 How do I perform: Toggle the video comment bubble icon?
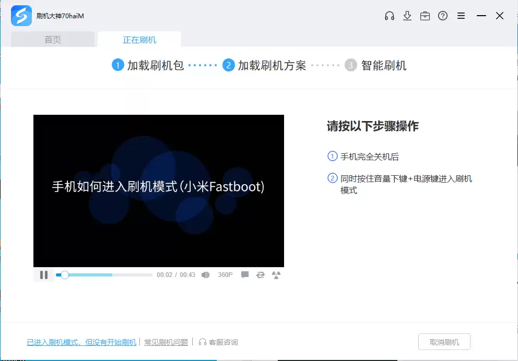tap(244, 274)
